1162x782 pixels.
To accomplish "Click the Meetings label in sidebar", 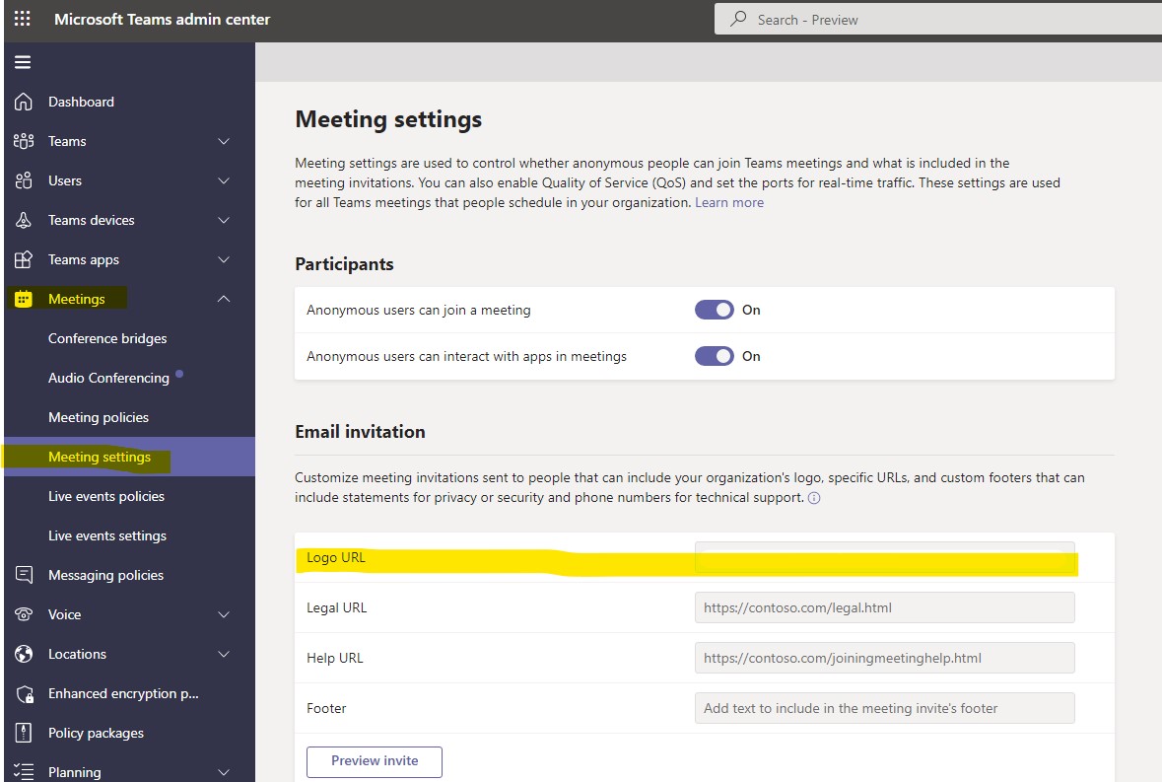I will (76, 299).
